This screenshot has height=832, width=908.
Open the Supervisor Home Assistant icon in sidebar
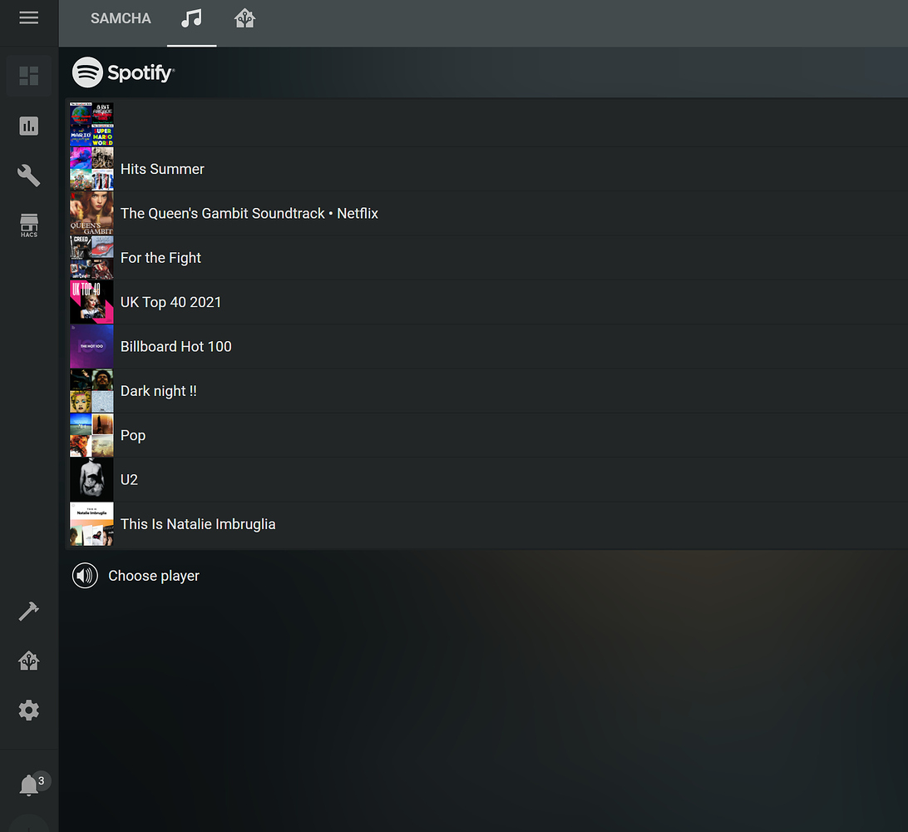click(29, 660)
